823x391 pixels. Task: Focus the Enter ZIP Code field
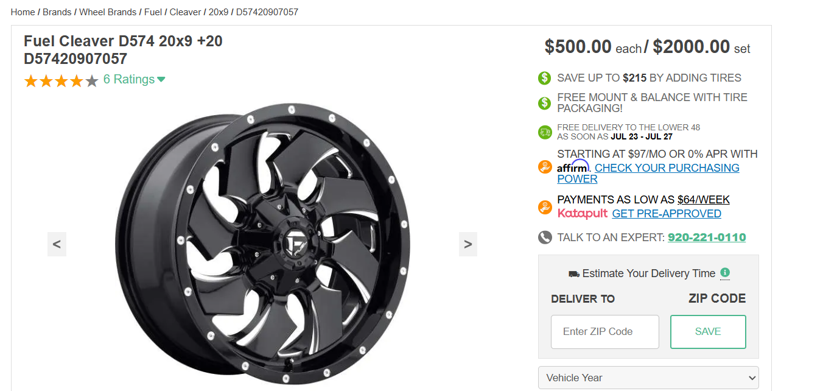coord(605,332)
